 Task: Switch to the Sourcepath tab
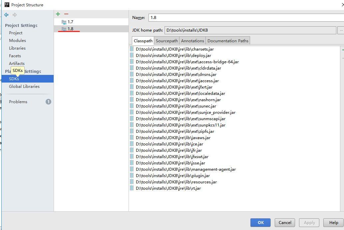pyautogui.click(x=167, y=40)
